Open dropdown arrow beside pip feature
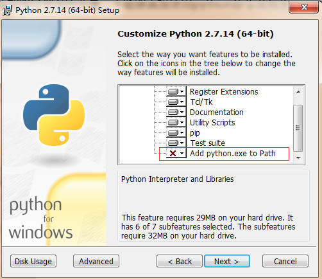 pyautogui.click(x=182, y=132)
